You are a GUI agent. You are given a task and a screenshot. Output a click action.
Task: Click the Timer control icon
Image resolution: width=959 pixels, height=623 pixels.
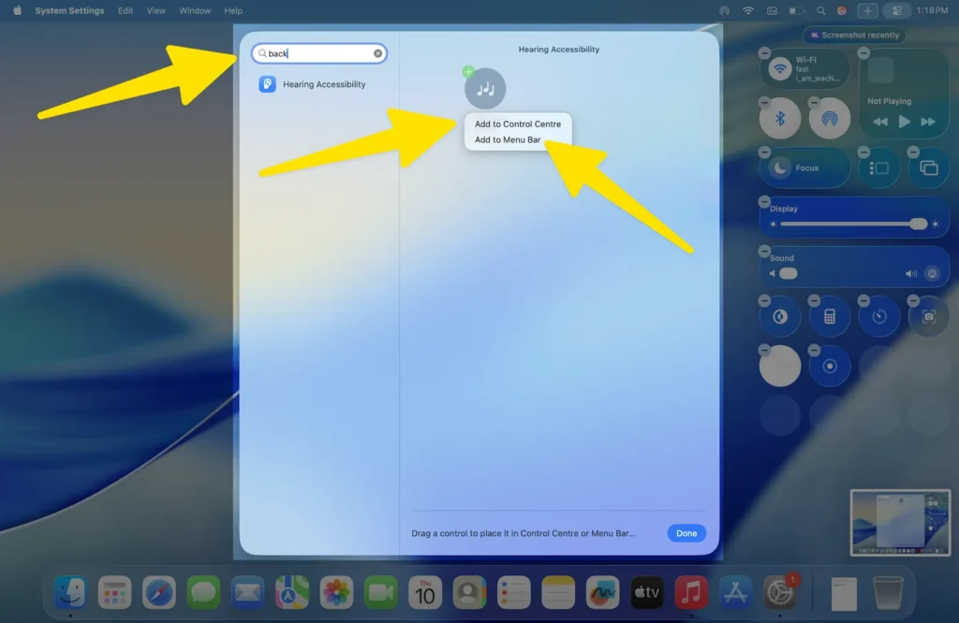[878, 316]
